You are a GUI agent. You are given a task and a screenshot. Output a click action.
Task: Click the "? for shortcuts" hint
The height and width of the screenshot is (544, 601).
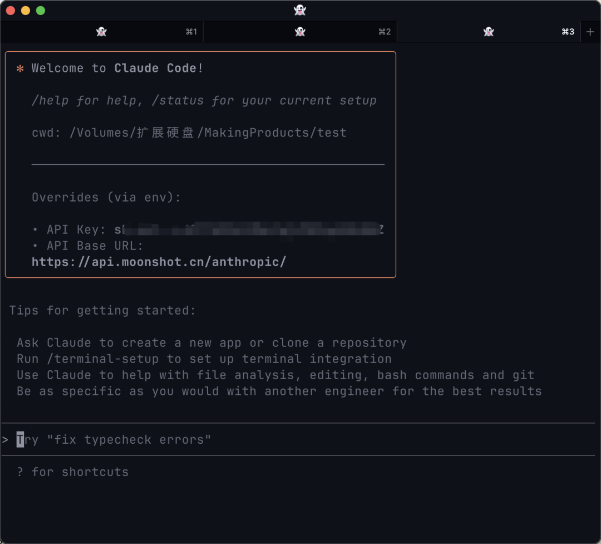73,472
